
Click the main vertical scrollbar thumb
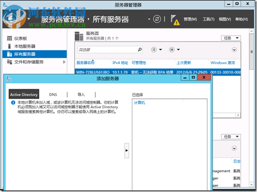tap(251, 52)
